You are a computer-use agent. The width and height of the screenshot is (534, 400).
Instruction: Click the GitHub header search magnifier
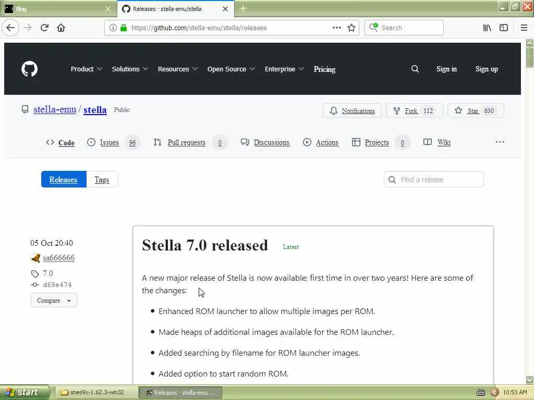[415, 69]
